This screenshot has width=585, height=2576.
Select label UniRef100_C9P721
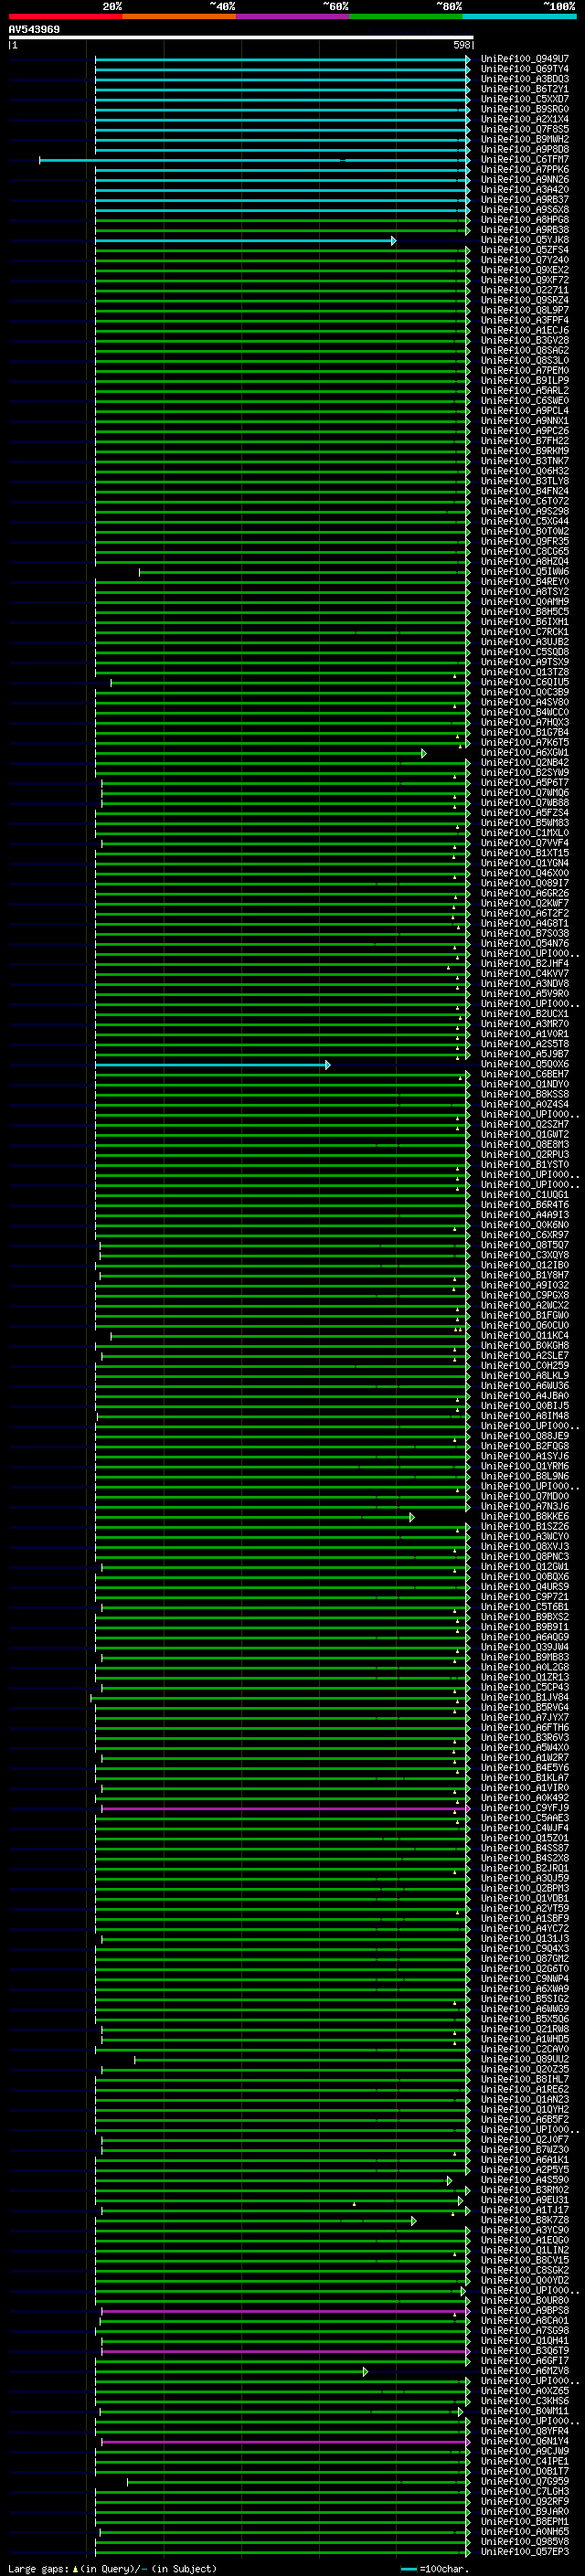(x=524, y=1597)
